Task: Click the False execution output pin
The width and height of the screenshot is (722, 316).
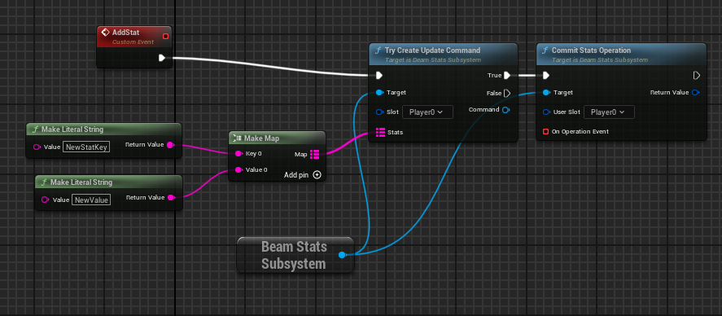Action: (507, 93)
